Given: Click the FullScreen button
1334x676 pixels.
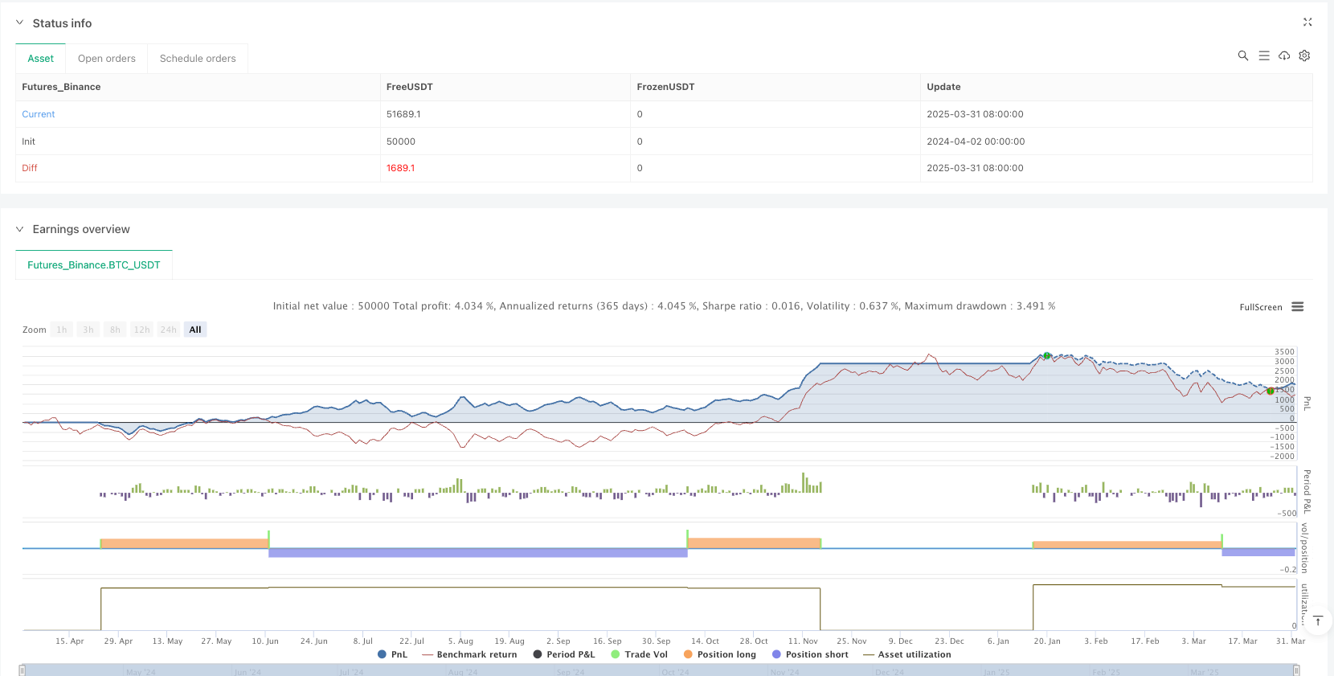Looking at the screenshot, I should pyautogui.click(x=1260, y=307).
